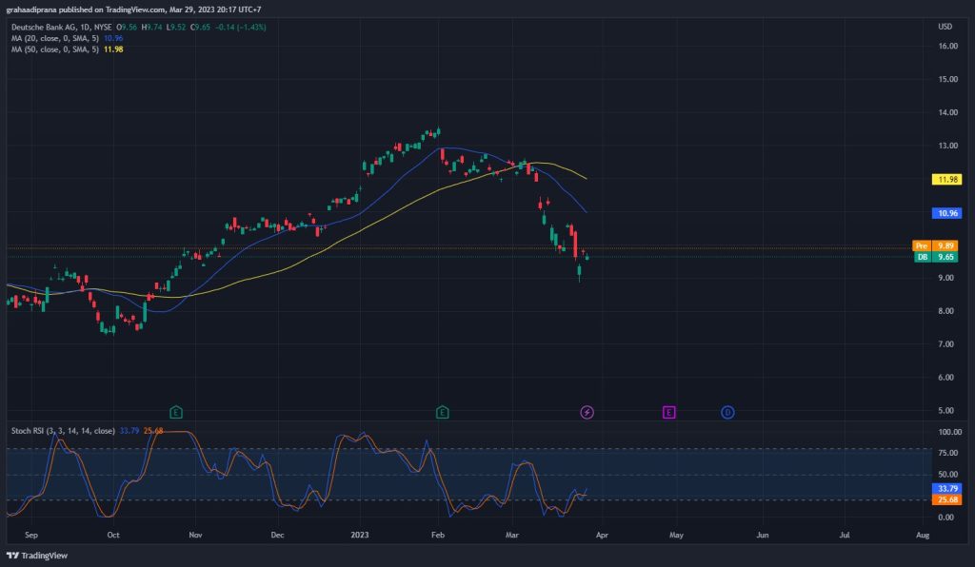
Task: Click the orange Pre 9.89 price label
Action: coord(935,246)
